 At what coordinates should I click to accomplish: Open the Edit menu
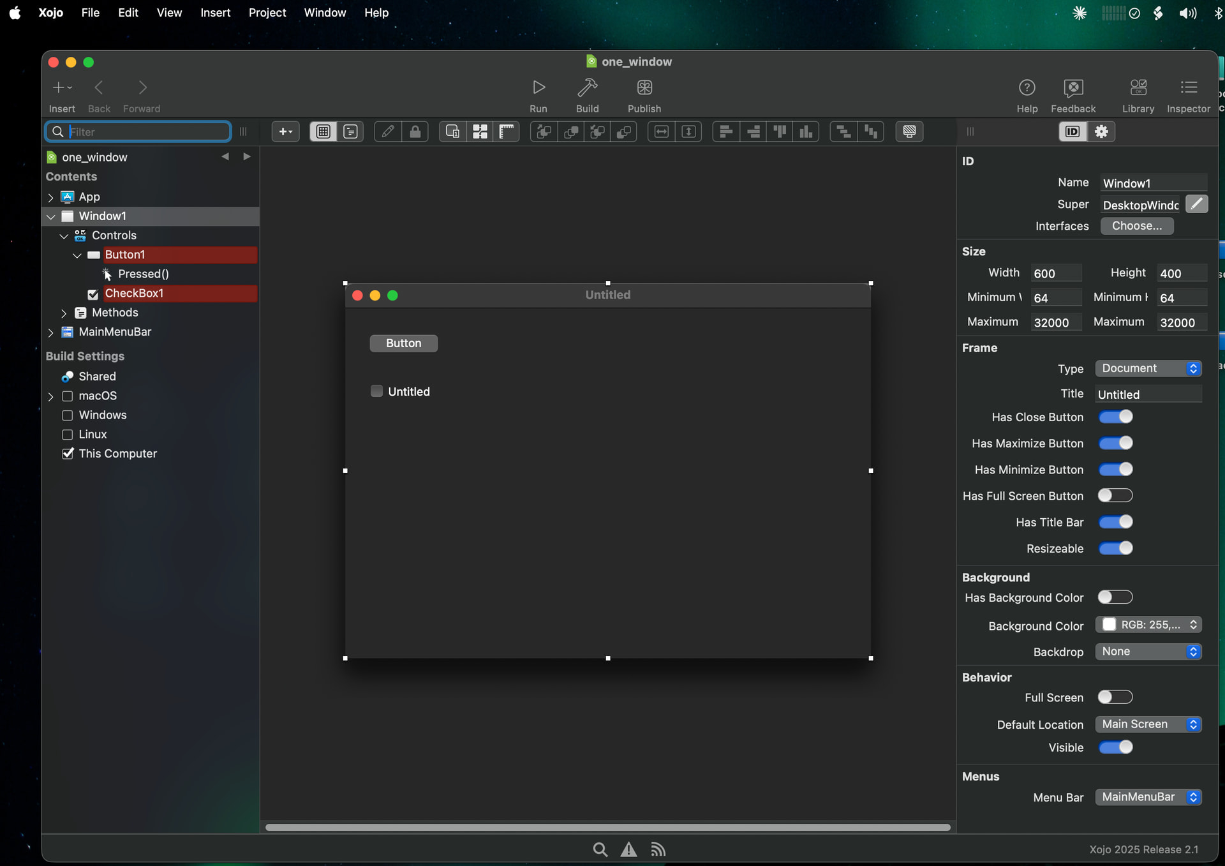tap(128, 13)
